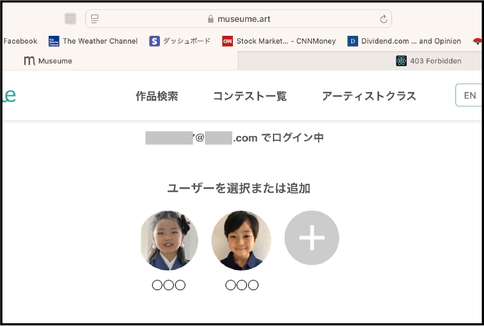The height and width of the screenshot is (326, 484).
Task: Open コンテスト一覧 navigation item
Action: (250, 96)
